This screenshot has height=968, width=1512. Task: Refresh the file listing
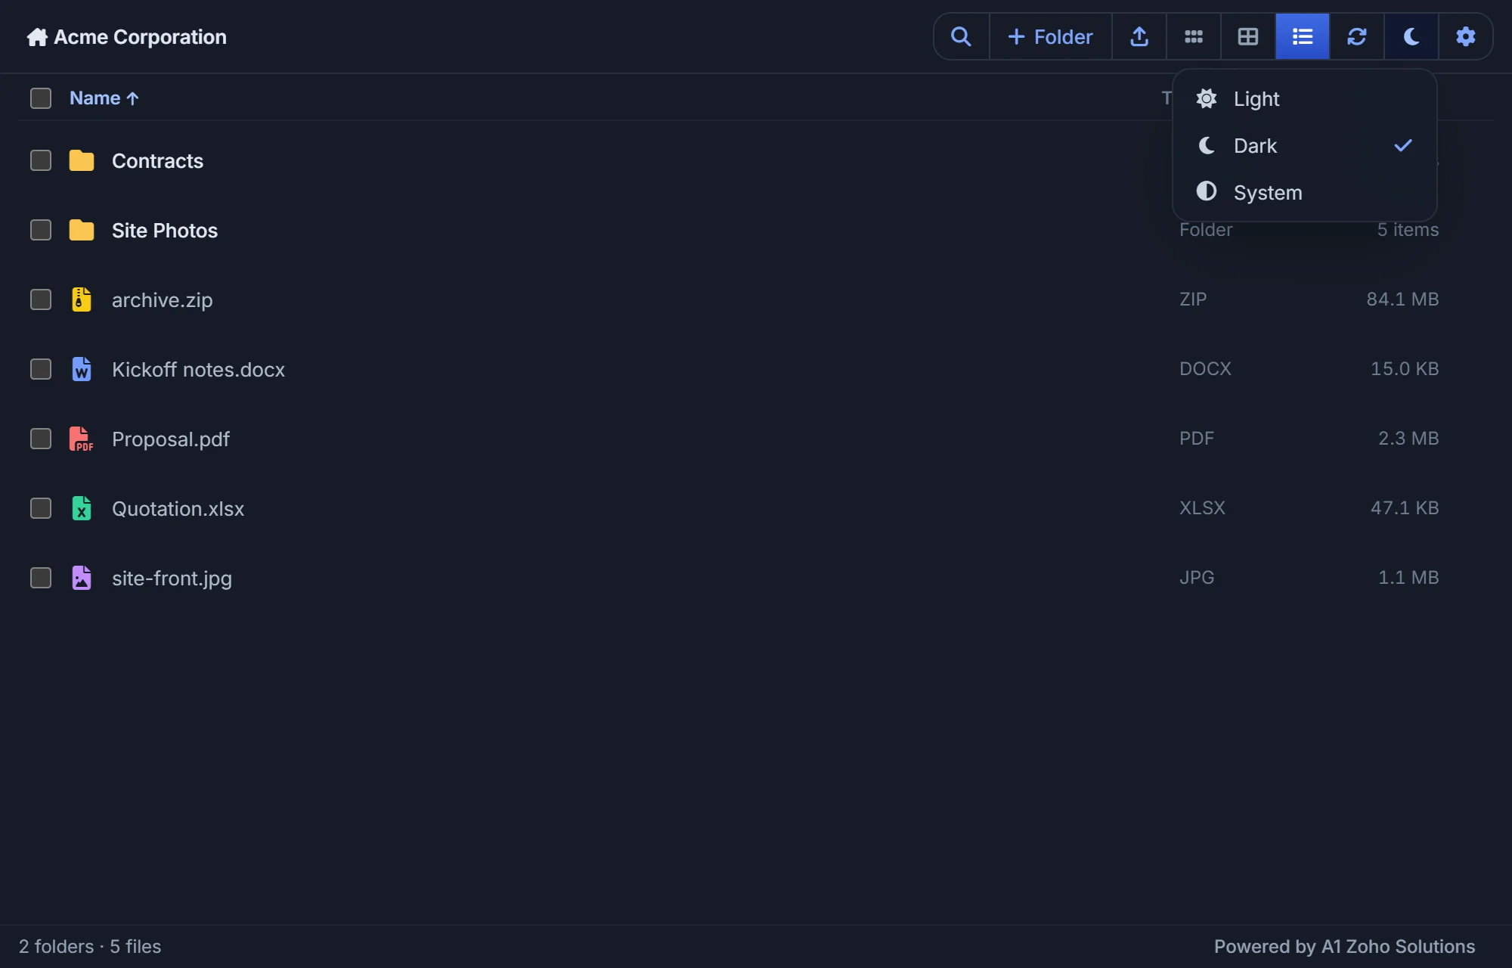pyautogui.click(x=1357, y=36)
